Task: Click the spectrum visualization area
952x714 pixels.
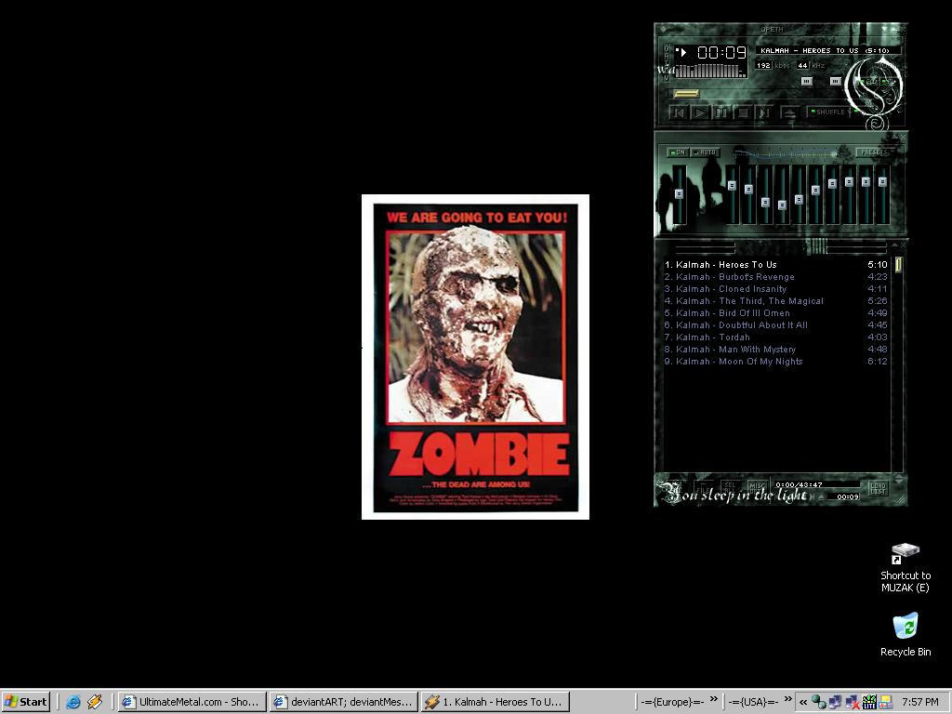Action: [x=710, y=71]
